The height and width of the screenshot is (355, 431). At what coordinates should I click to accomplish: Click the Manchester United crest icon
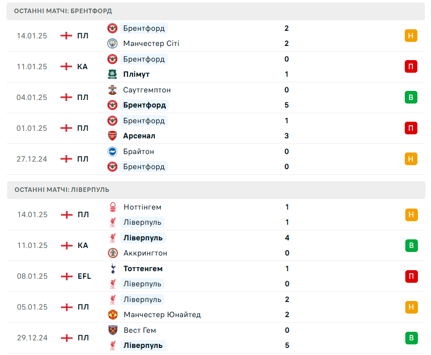click(x=113, y=315)
